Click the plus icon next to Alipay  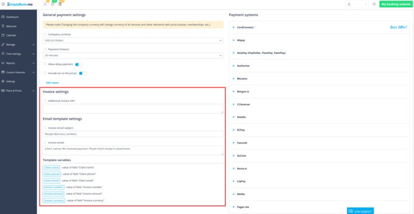[233, 40]
